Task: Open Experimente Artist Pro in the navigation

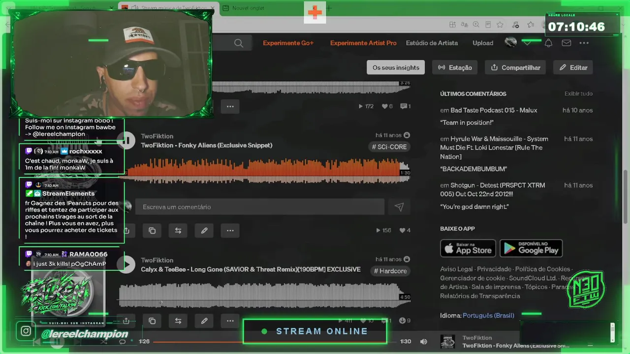Action: [x=363, y=43]
